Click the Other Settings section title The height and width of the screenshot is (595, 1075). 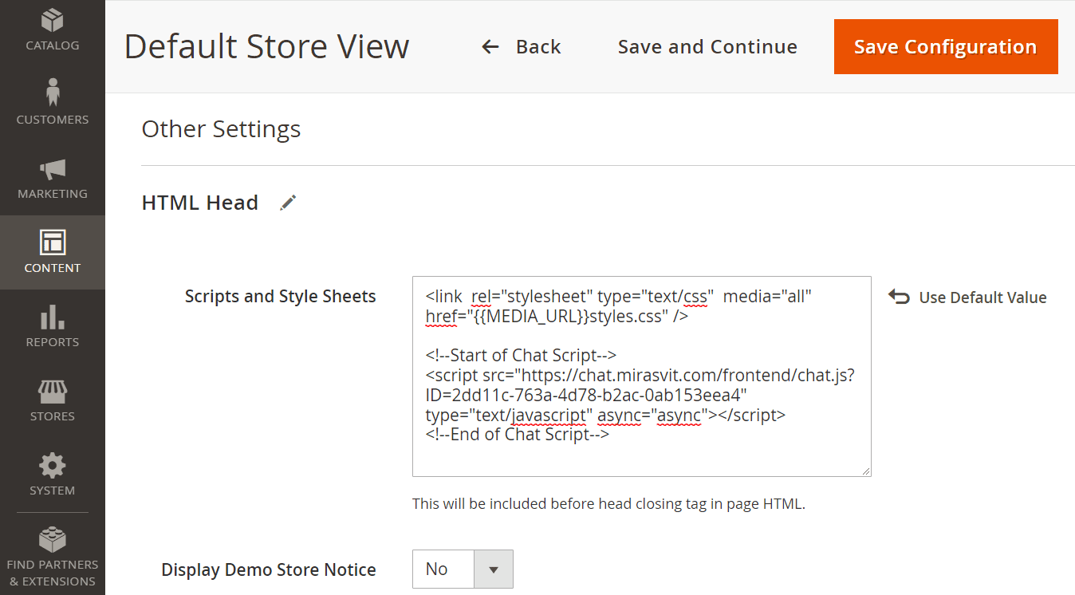pos(221,129)
